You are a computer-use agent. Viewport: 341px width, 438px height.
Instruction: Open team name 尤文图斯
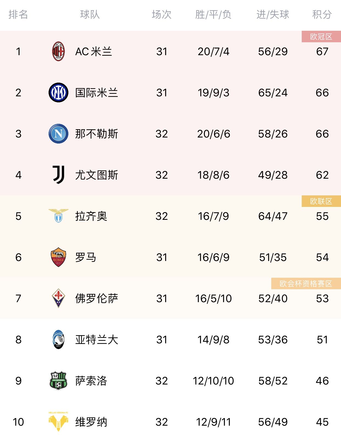[x=97, y=175]
